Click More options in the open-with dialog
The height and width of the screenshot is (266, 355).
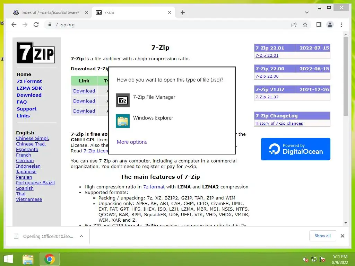click(x=132, y=142)
